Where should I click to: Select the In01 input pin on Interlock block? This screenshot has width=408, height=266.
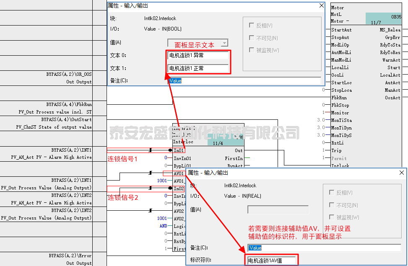click(x=179, y=150)
